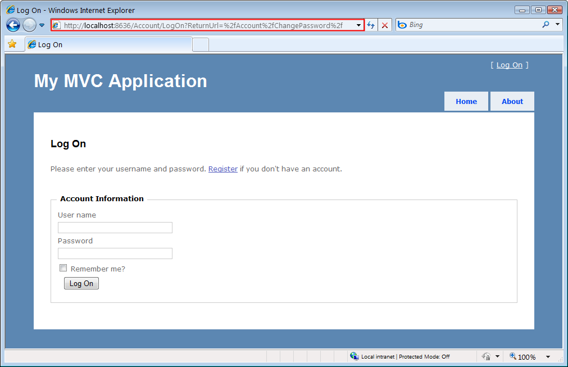The image size is (568, 367).
Task: Click inside the User name field
Action: (115, 227)
